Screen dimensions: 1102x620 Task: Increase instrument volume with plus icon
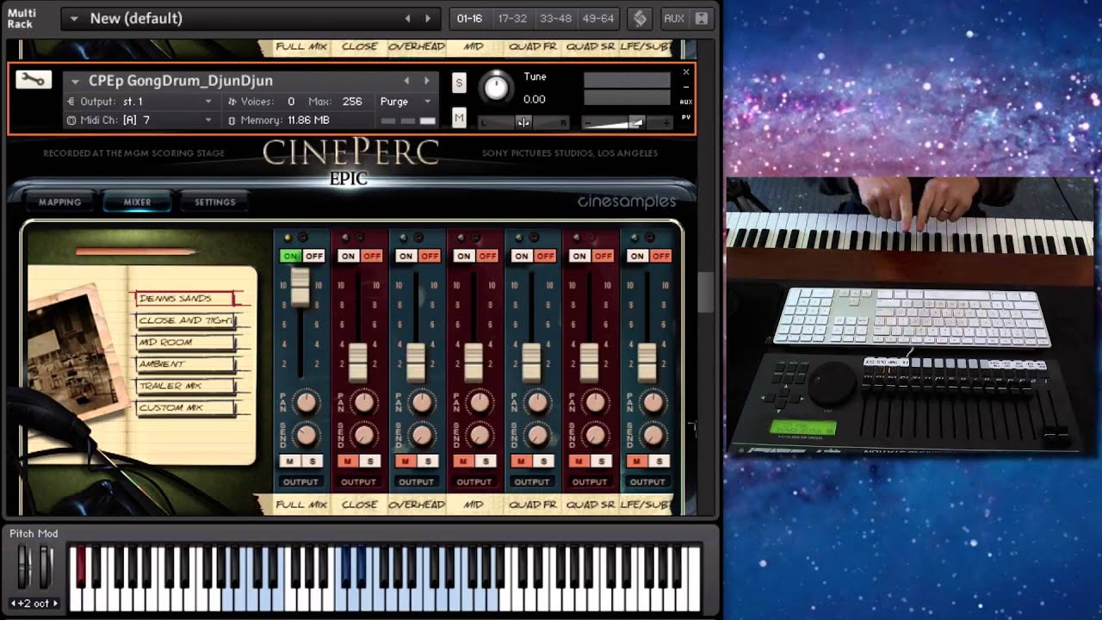click(x=666, y=123)
